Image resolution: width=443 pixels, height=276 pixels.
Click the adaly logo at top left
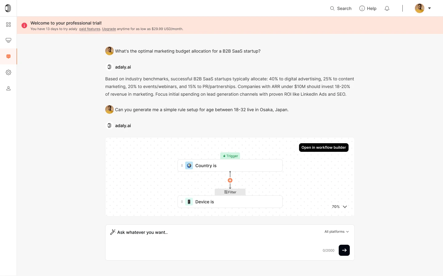(x=8, y=8)
